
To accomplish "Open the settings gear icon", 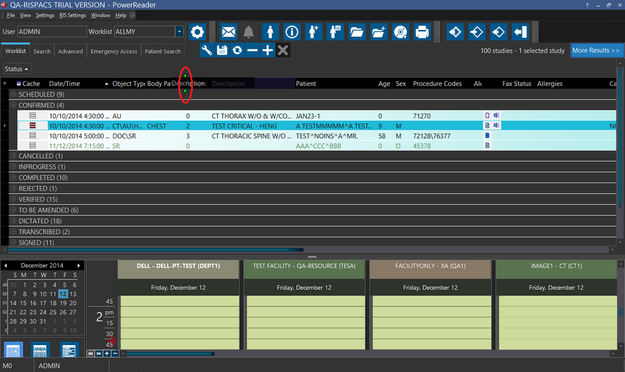I will [197, 32].
